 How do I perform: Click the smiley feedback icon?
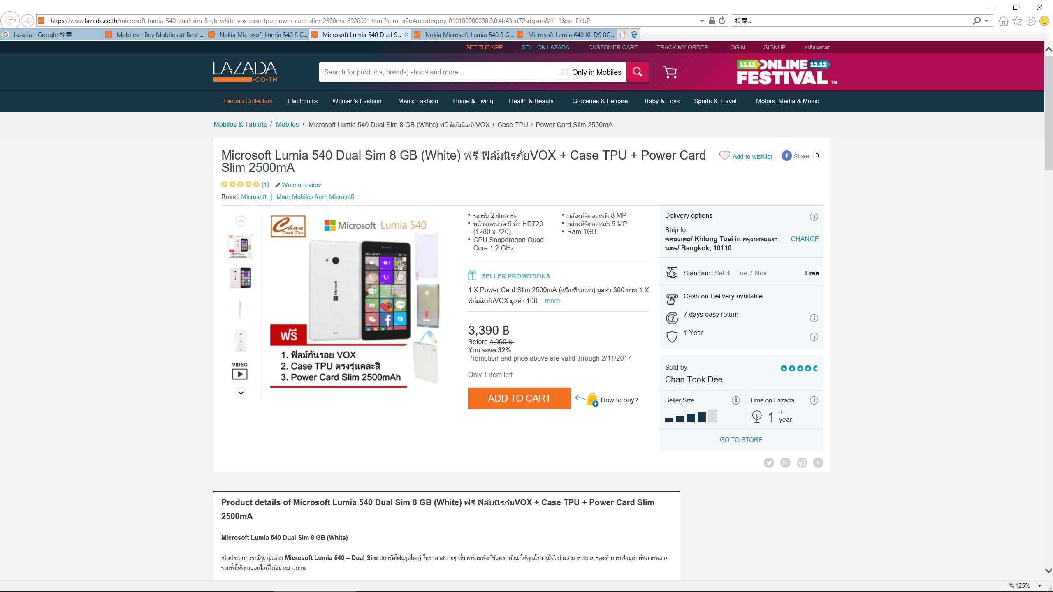click(1044, 21)
